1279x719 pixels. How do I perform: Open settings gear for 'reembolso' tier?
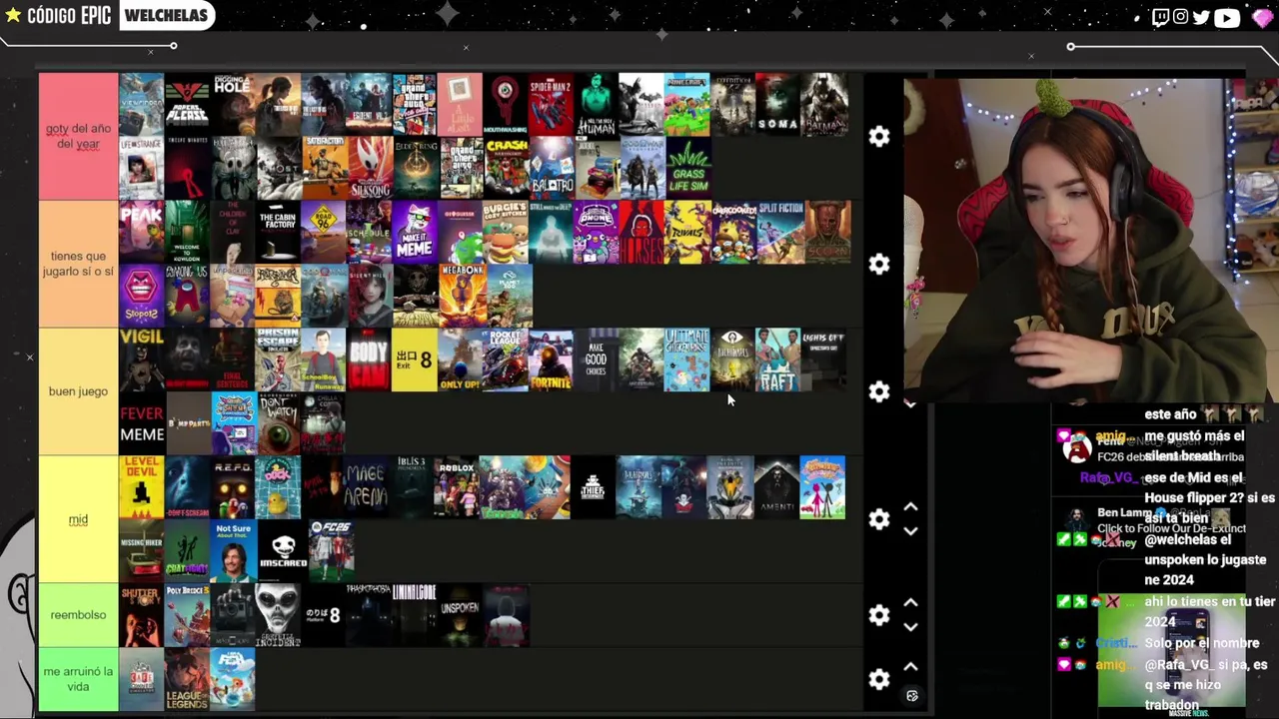point(879,615)
